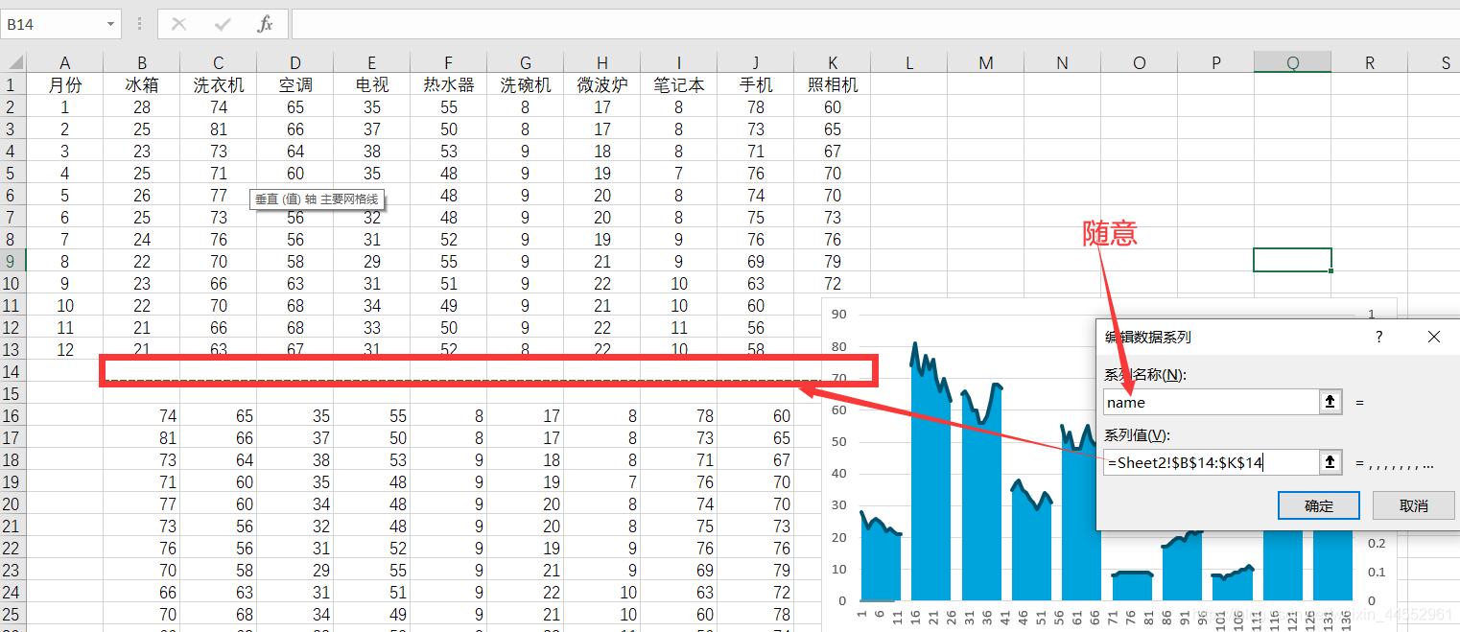Click cell 洗衣机 header
Screen dimensions: 1460x632
click(219, 84)
